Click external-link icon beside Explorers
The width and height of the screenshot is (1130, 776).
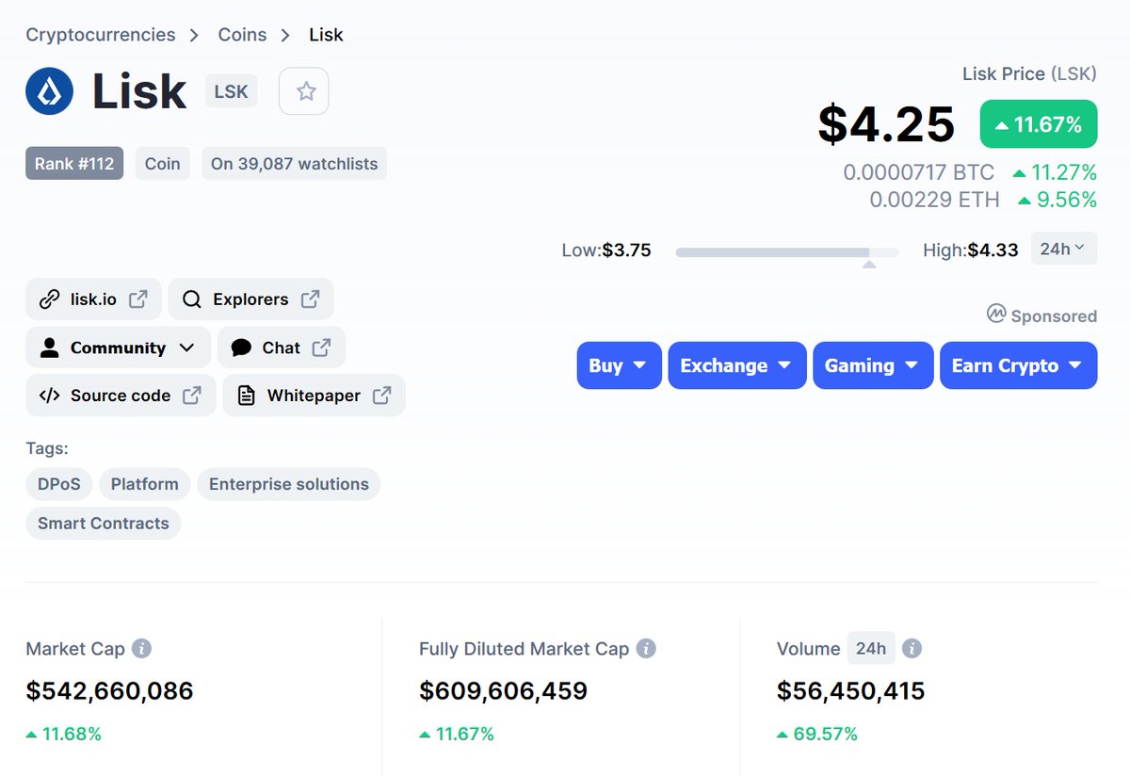(x=310, y=299)
